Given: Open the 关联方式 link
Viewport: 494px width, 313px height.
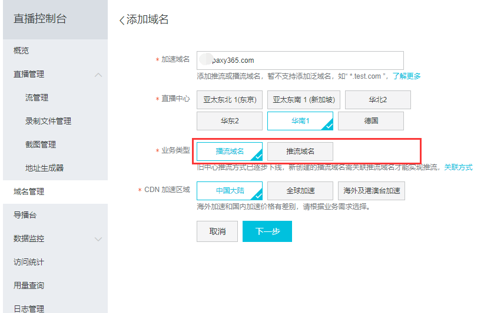Looking at the screenshot, I should pos(458,167).
